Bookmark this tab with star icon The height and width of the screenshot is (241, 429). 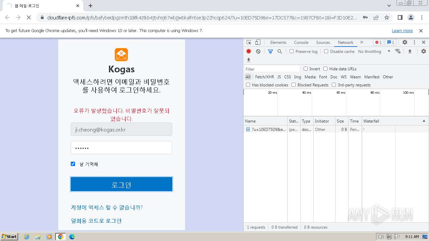(387, 17)
